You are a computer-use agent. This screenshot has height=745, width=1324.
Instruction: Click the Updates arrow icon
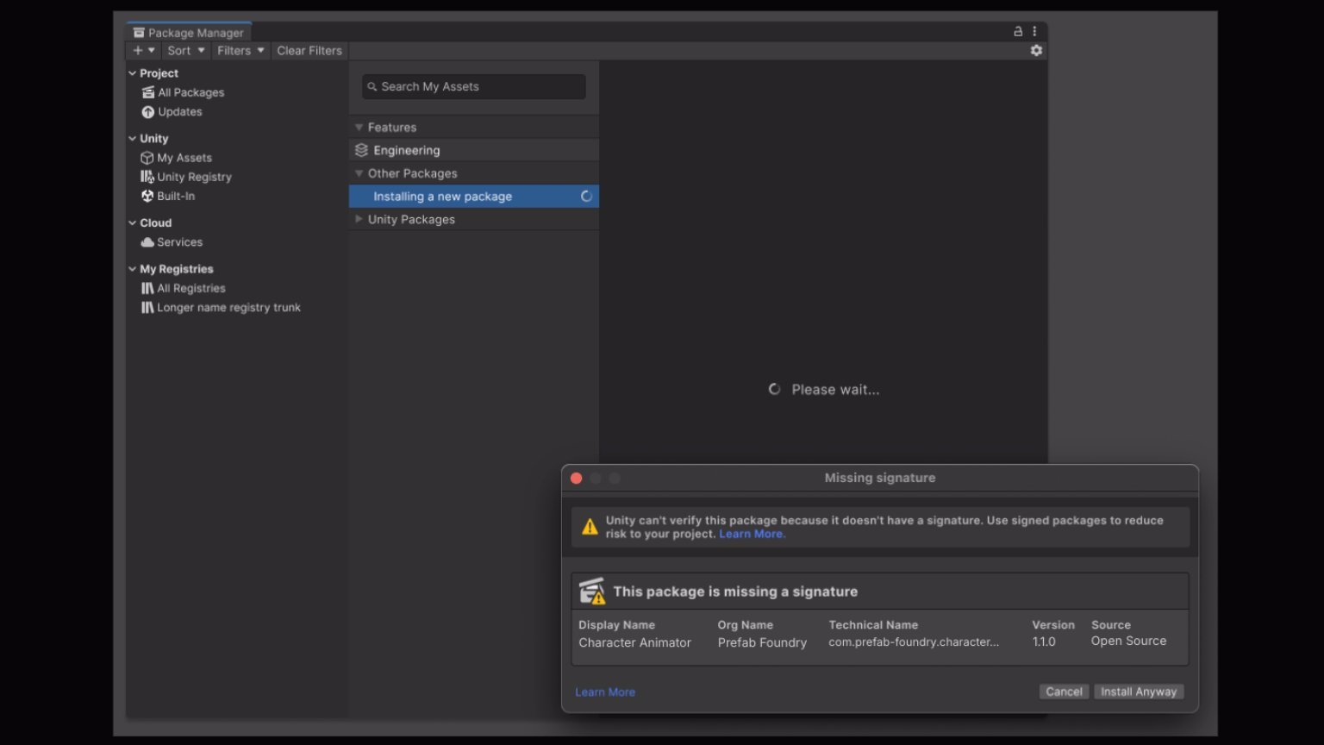148,112
